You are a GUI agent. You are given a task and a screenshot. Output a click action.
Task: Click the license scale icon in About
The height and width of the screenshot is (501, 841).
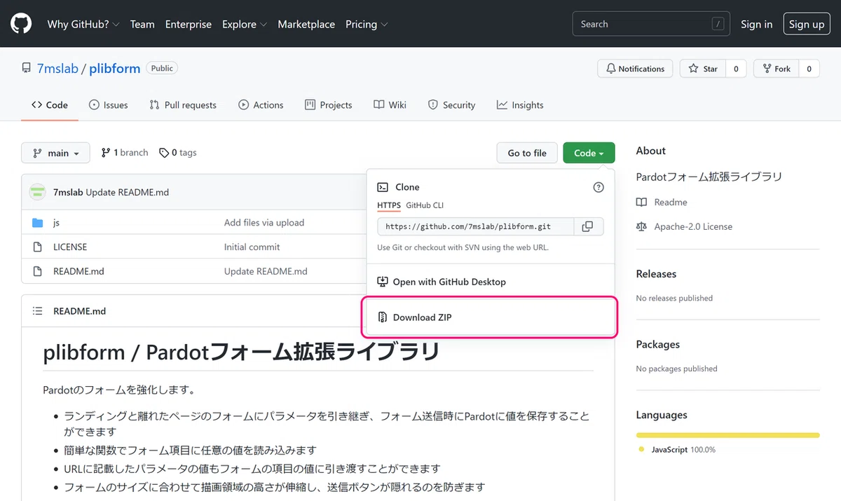pyautogui.click(x=641, y=227)
